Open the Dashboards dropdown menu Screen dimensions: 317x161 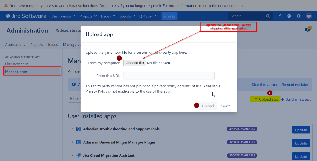click(x=63, y=16)
